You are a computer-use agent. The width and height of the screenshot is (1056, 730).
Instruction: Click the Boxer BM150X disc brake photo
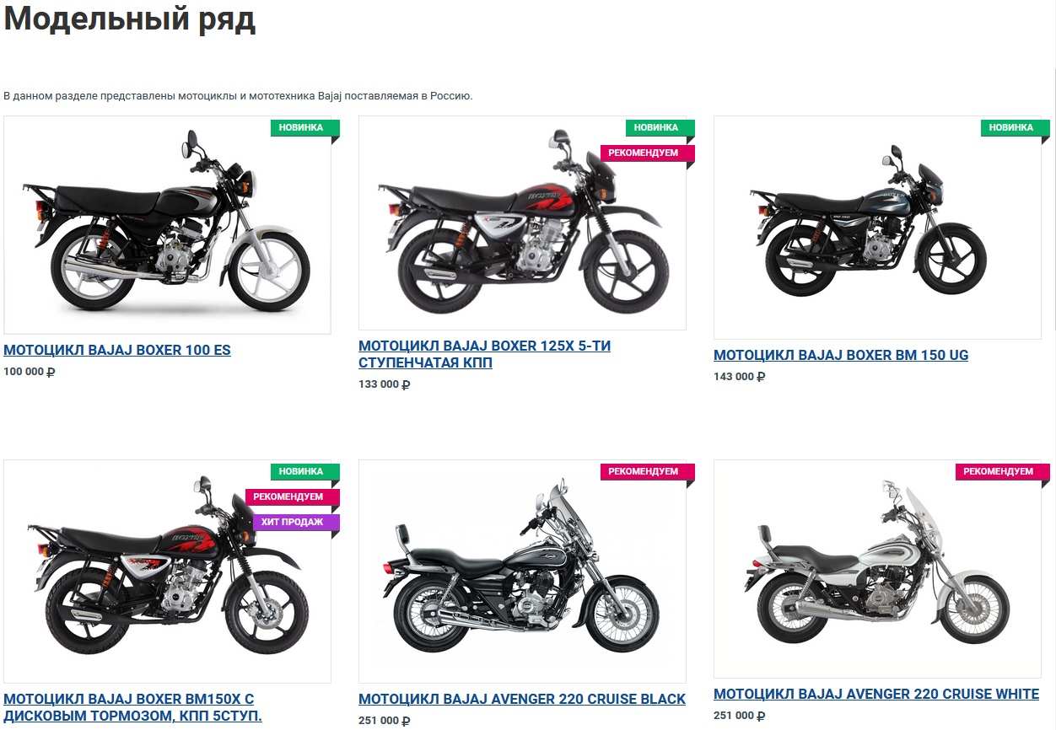(167, 572)
